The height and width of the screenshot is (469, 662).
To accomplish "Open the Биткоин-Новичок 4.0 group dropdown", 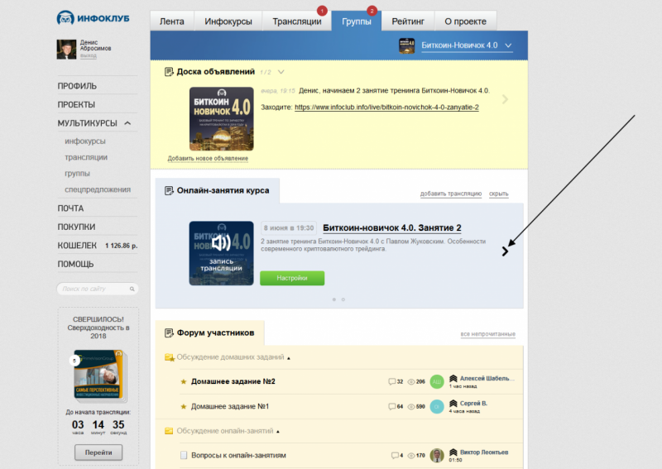I will [x=467, y=45].
